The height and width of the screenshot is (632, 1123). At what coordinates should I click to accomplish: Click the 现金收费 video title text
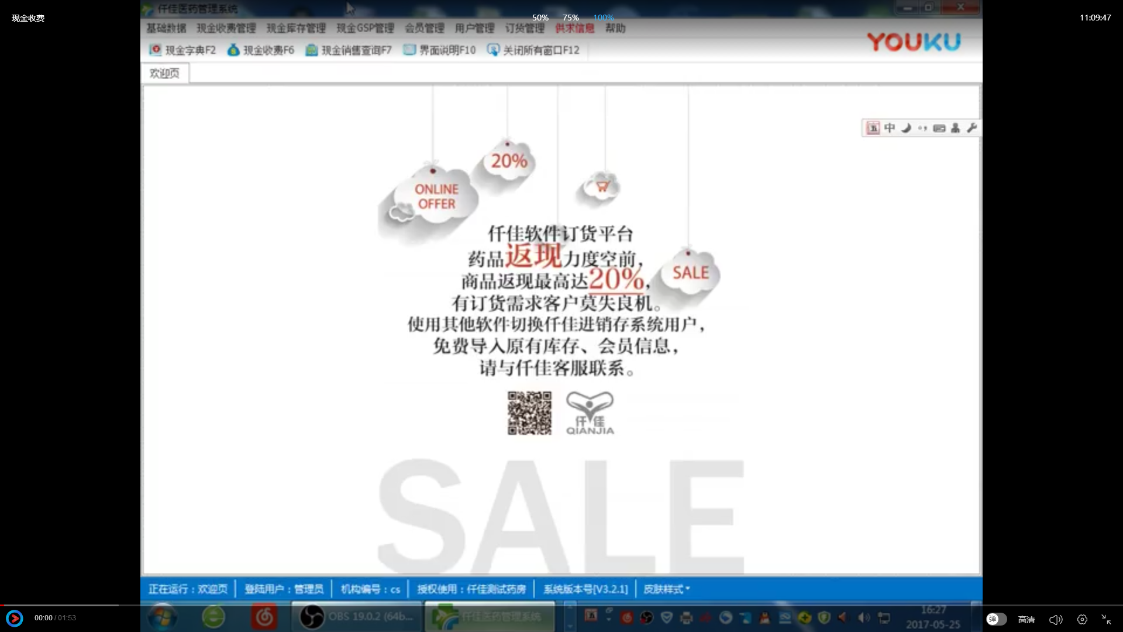[28, 18]
